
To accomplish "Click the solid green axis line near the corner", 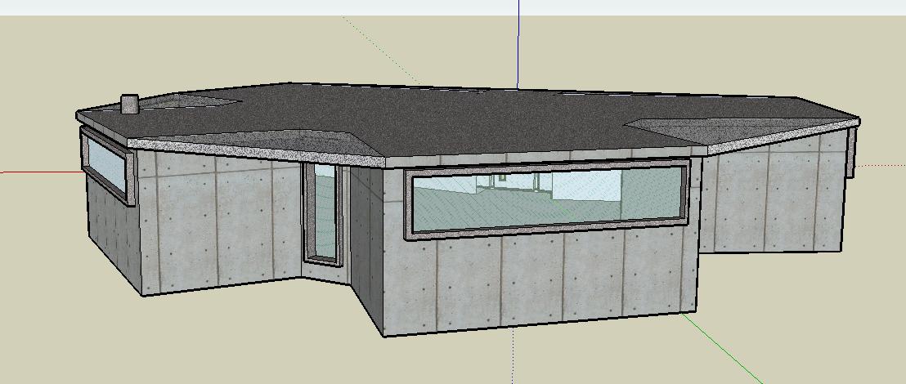I will (x=722, y=346).
